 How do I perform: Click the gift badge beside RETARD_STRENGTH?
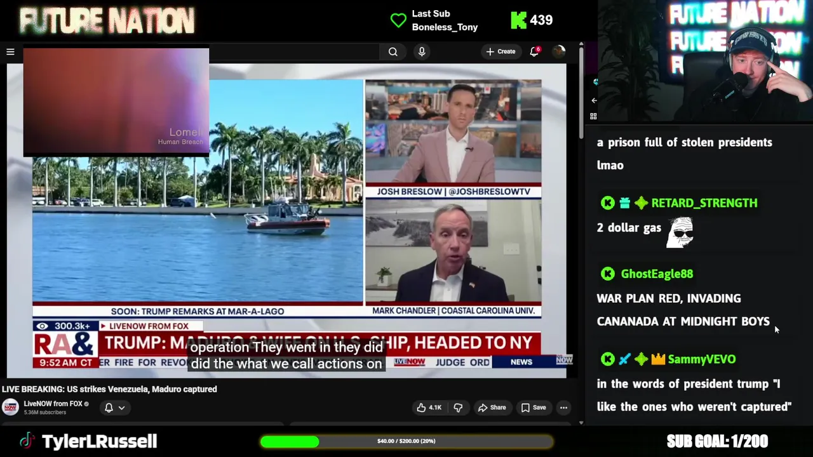click(624, 203)
